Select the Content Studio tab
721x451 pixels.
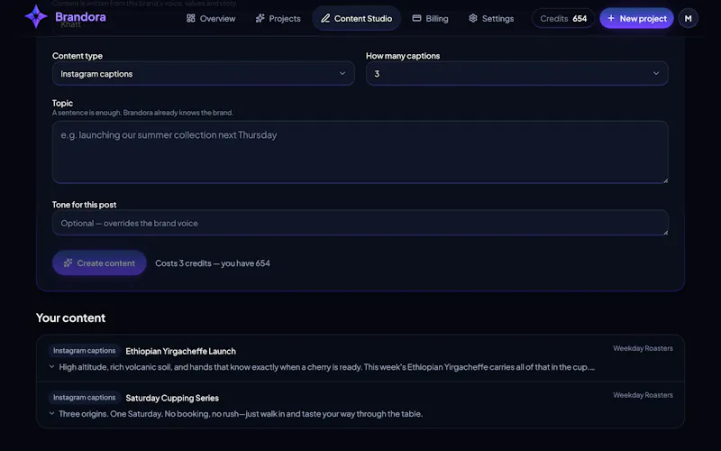[x=356, y=18]
